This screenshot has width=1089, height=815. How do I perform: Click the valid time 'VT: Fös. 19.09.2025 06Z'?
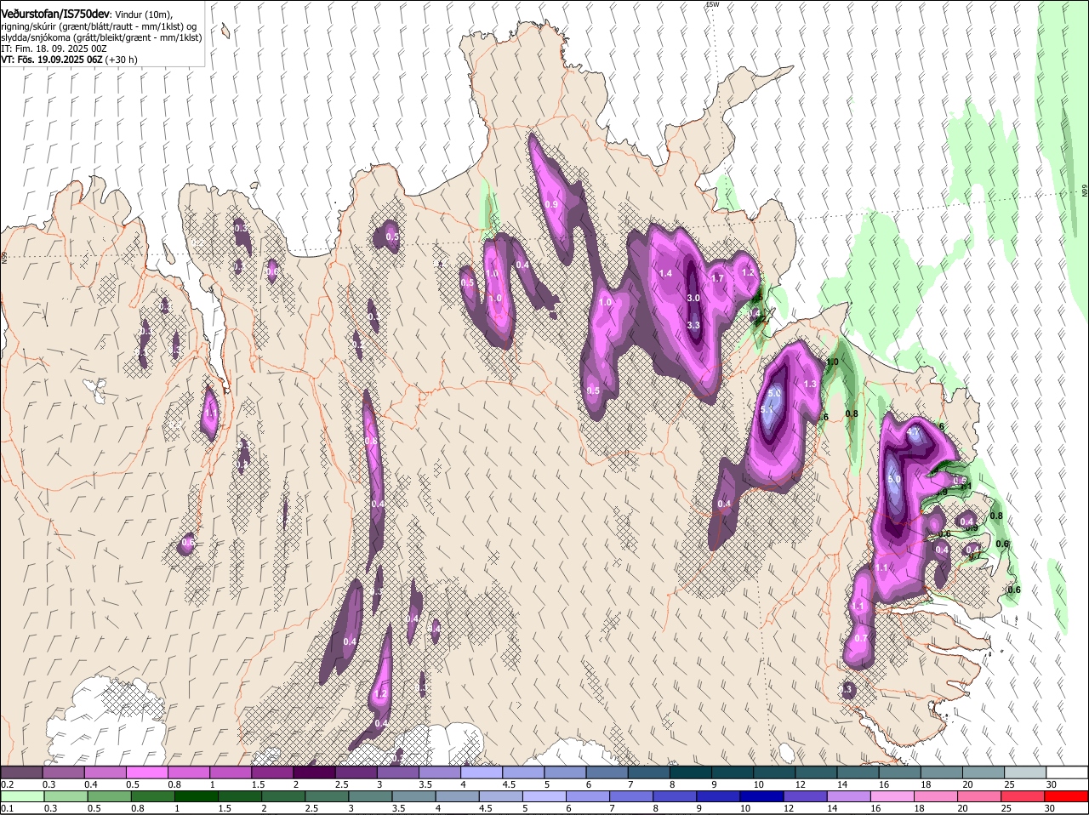52,60
